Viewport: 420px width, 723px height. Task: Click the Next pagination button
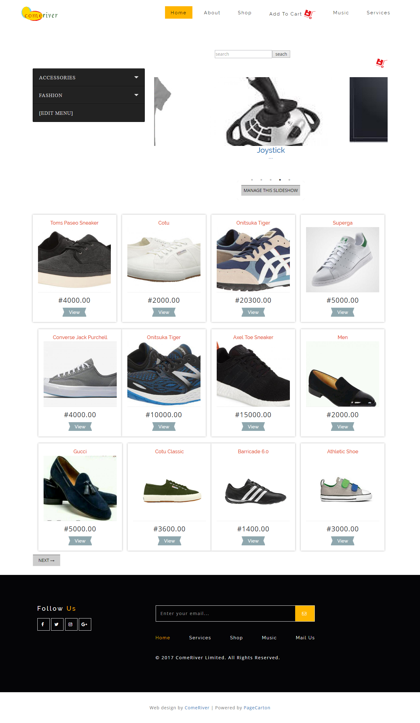(x=46, y=560)
